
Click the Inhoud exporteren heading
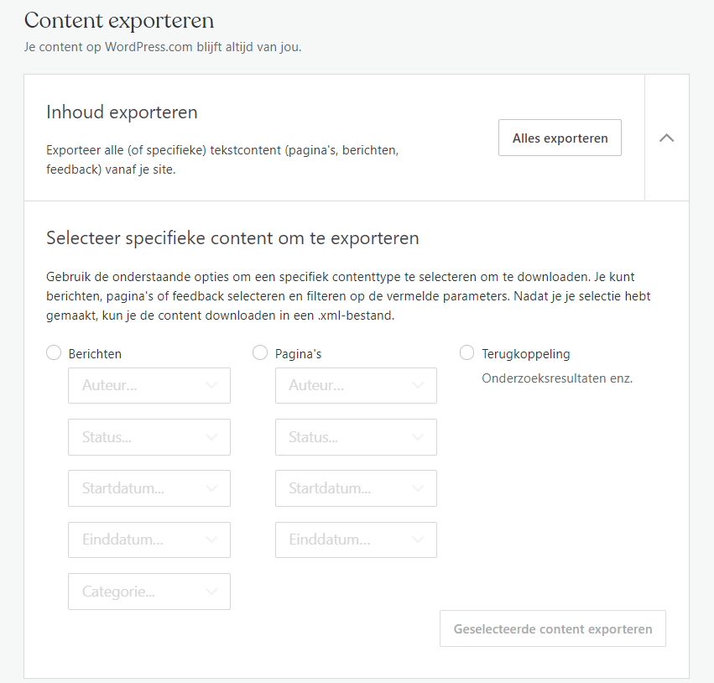click(x=122, y=112)
